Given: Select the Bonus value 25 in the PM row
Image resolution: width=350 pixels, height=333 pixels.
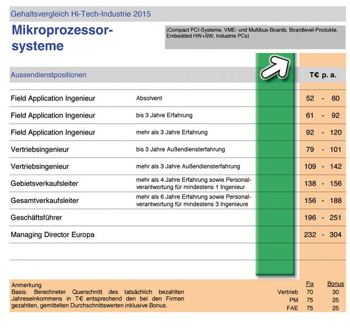Looking at the screenshot, I should [x=336, y=300].
